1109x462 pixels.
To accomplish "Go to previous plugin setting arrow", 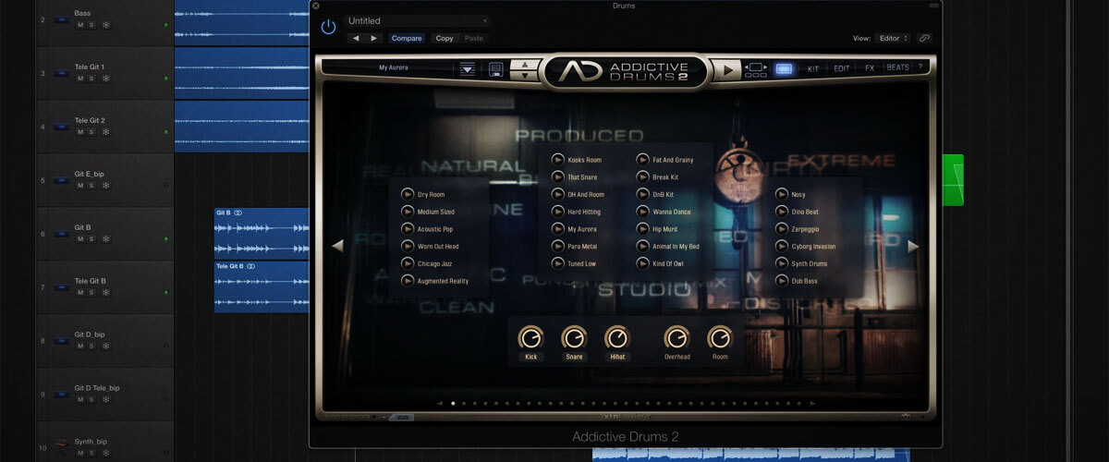I will [x=357, y=38].
